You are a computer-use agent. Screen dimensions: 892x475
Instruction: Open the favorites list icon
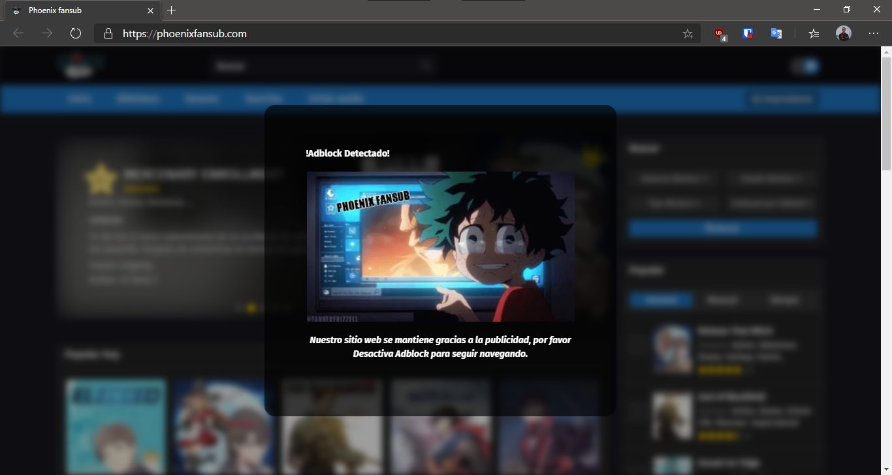pos(814,34)
